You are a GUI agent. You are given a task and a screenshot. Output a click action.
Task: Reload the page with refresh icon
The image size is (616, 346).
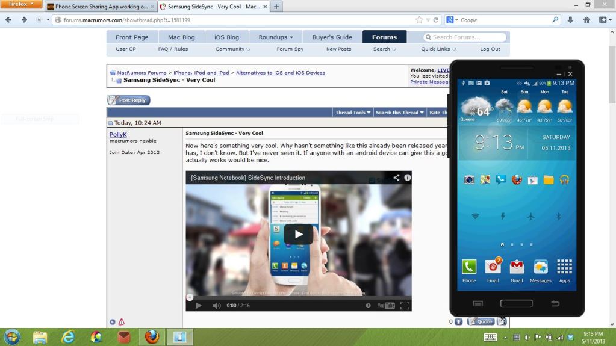[x=436, y=20]
